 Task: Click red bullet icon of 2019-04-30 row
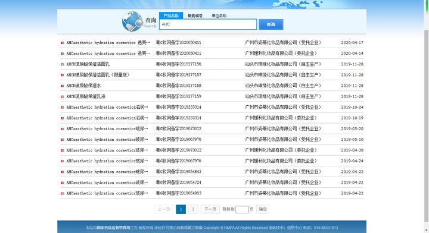62,150
